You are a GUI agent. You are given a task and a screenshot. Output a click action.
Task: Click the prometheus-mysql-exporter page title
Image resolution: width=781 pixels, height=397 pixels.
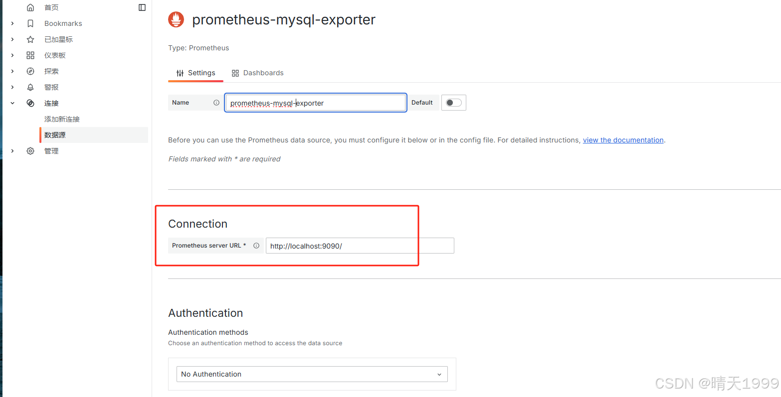(284, 19)
